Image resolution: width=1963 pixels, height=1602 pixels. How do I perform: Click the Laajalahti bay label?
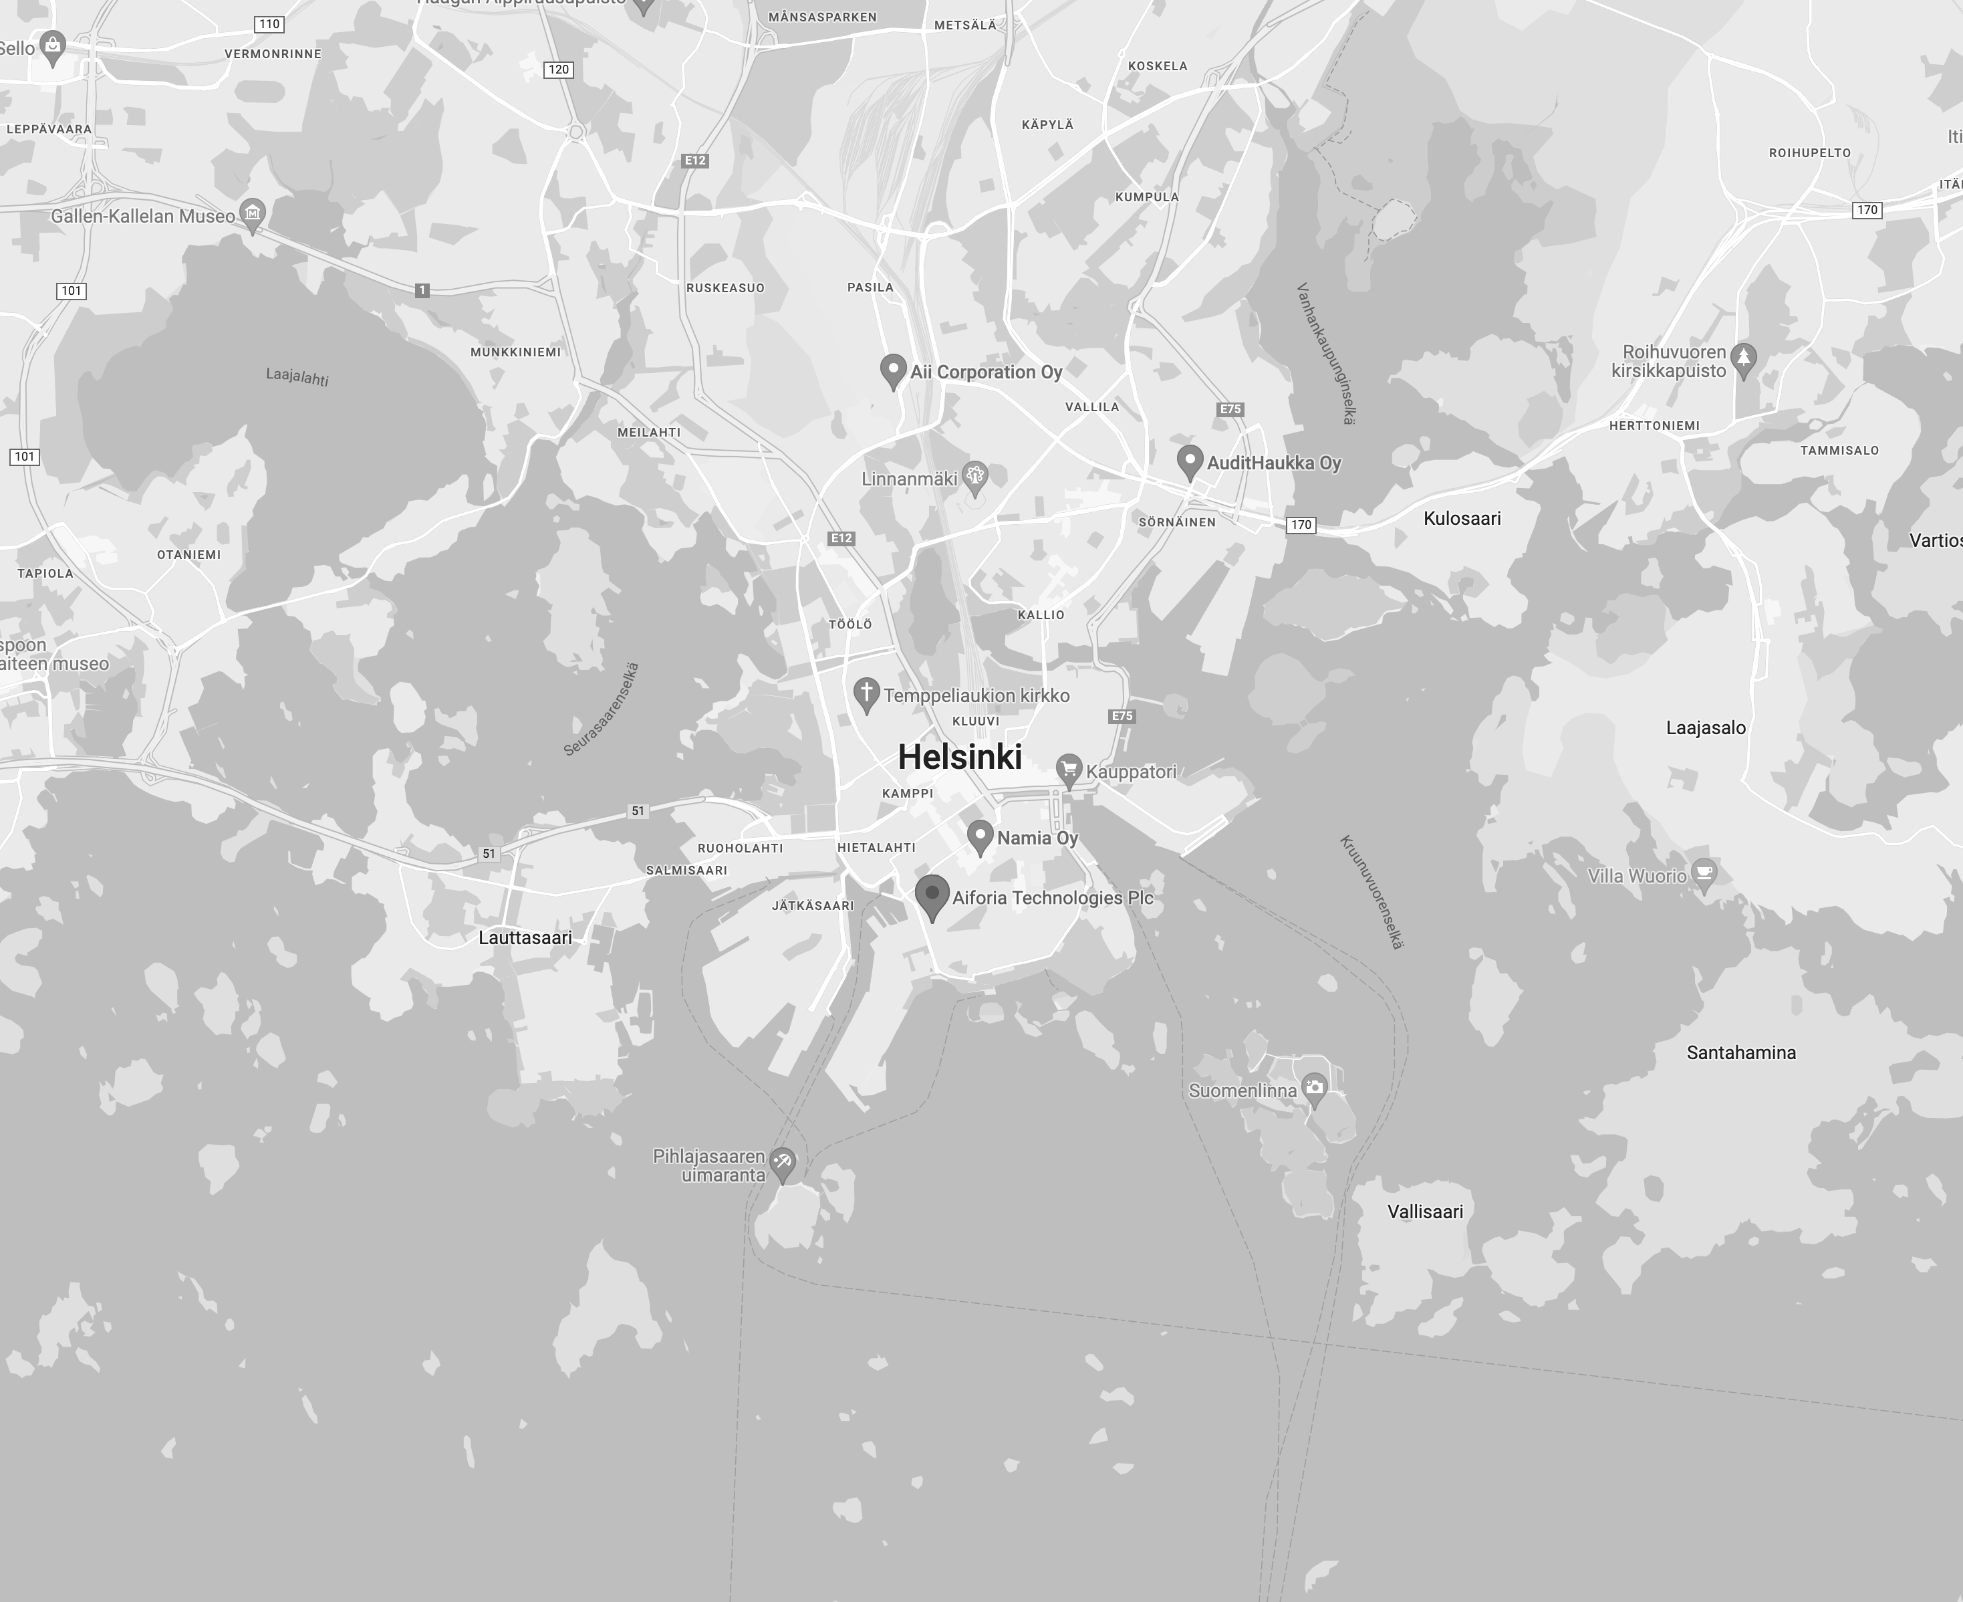pyautogui.click(x=297, y=376)
